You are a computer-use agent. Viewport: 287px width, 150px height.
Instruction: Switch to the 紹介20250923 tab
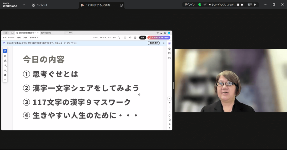tap(46, 33)
